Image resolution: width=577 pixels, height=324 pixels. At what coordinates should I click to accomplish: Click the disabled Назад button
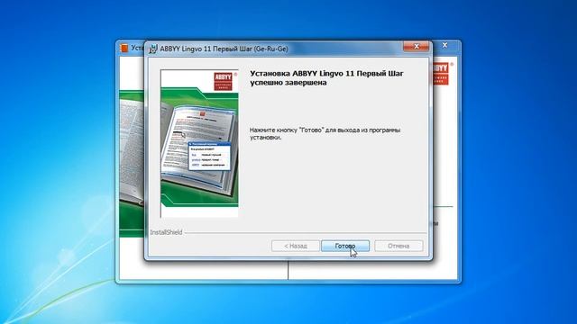pos(296,246)
